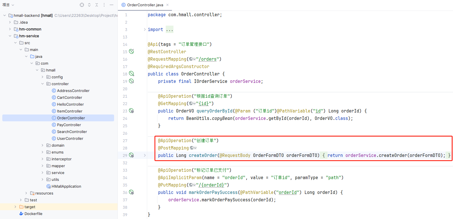Expand the target folder
This screenshot has width=453, height=219.
(15, 207)
